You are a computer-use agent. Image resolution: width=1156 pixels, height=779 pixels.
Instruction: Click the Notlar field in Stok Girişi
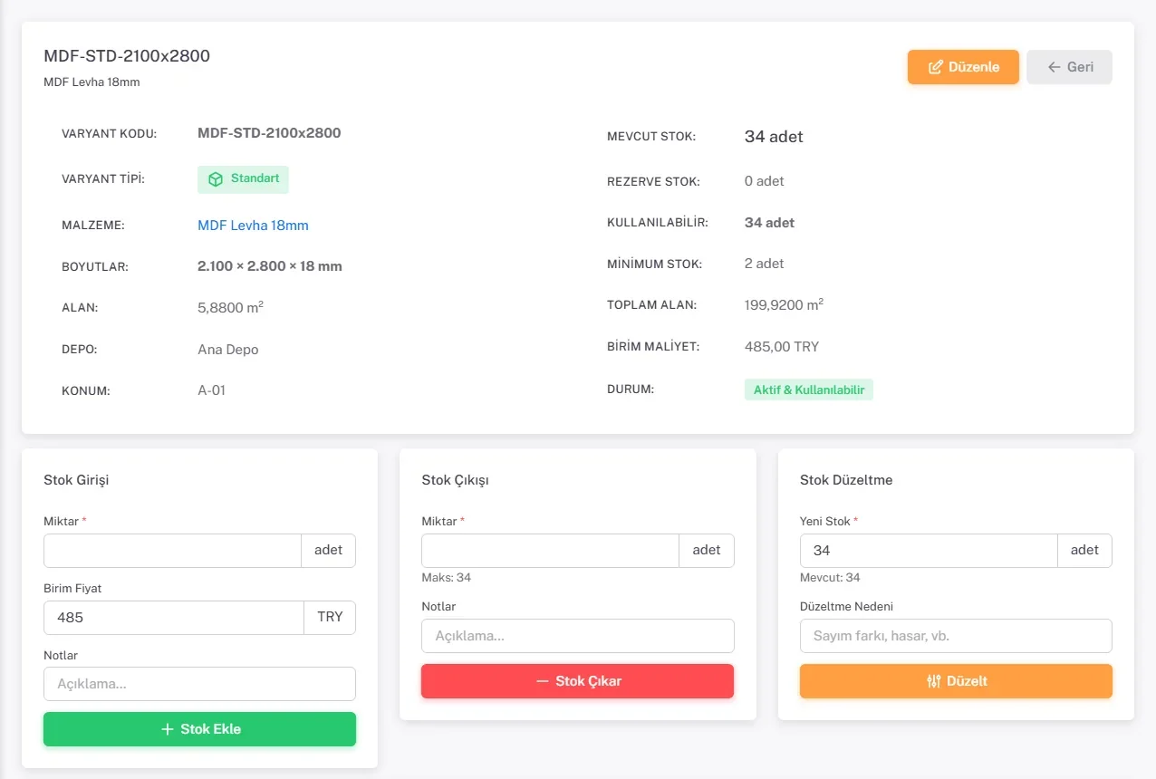point(199,684)
